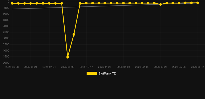Click the last data point at 2026-06-14
Viewport: 205px width, 99px height.
[197, 3]
